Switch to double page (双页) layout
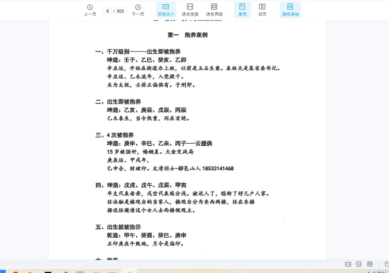 [262, 10]
